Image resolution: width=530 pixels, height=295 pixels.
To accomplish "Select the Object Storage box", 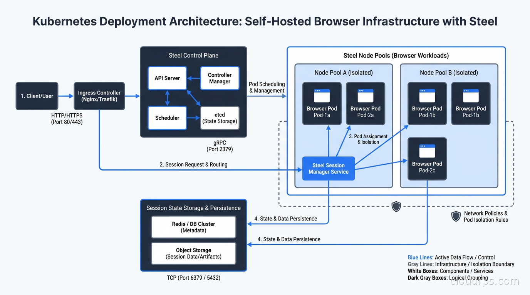I will pos(193,253).
